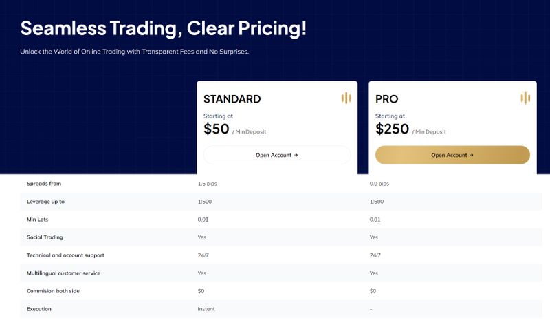The width and height of the screenshot is (550, 331).
Task: Click the arrow in PRO Open Account button
Action: (472, 155)
